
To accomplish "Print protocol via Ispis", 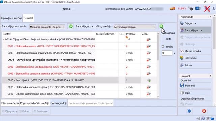I will [x=195, y=93].
